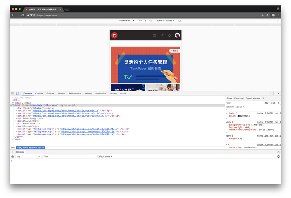Image resolution: width=291 pixels, height=198 pixels.
Task: Click the #292525 color swatch
Action: coord(239,116)
